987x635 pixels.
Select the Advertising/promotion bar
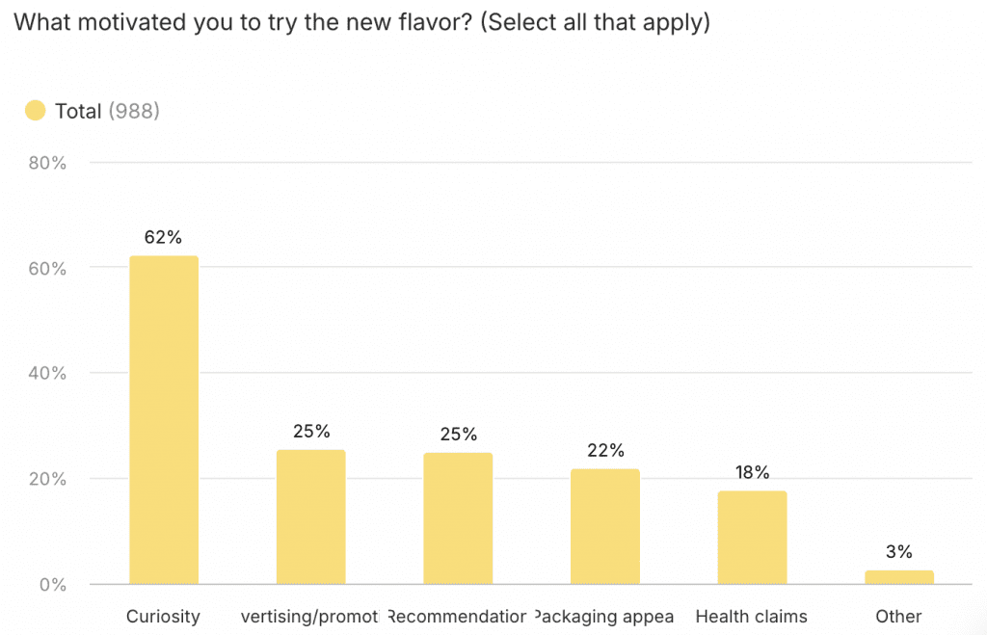[310, 517]
